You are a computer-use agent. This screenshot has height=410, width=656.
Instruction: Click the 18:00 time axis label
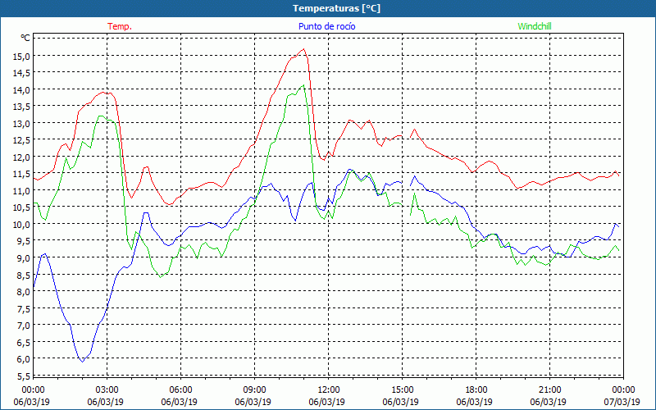475,390
